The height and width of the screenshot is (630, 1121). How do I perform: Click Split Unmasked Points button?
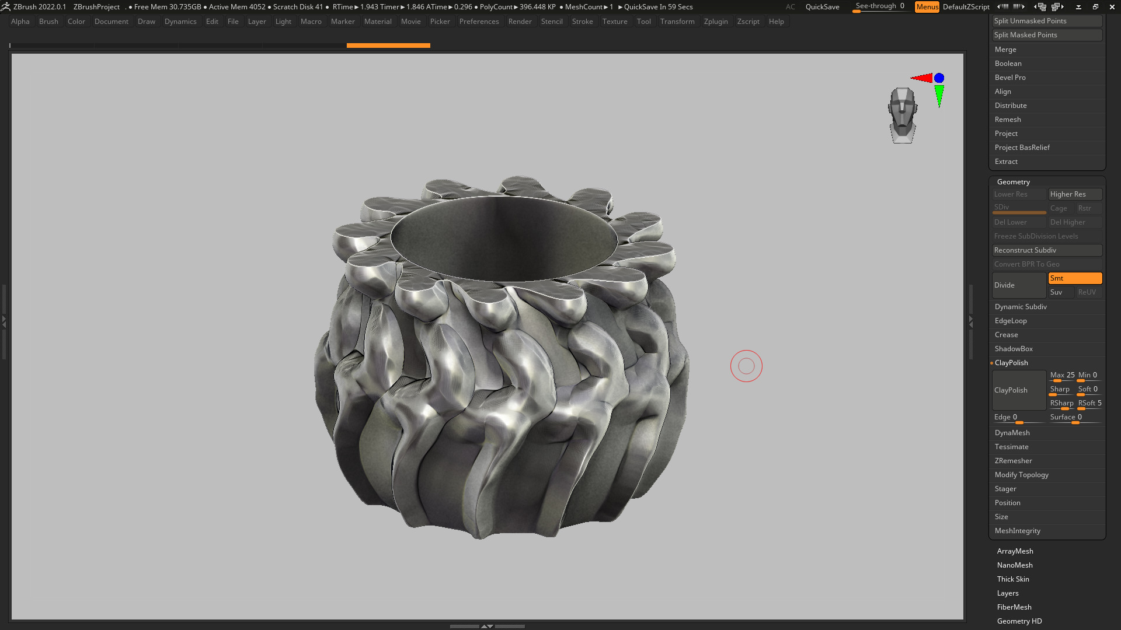tap(1047, 21)
